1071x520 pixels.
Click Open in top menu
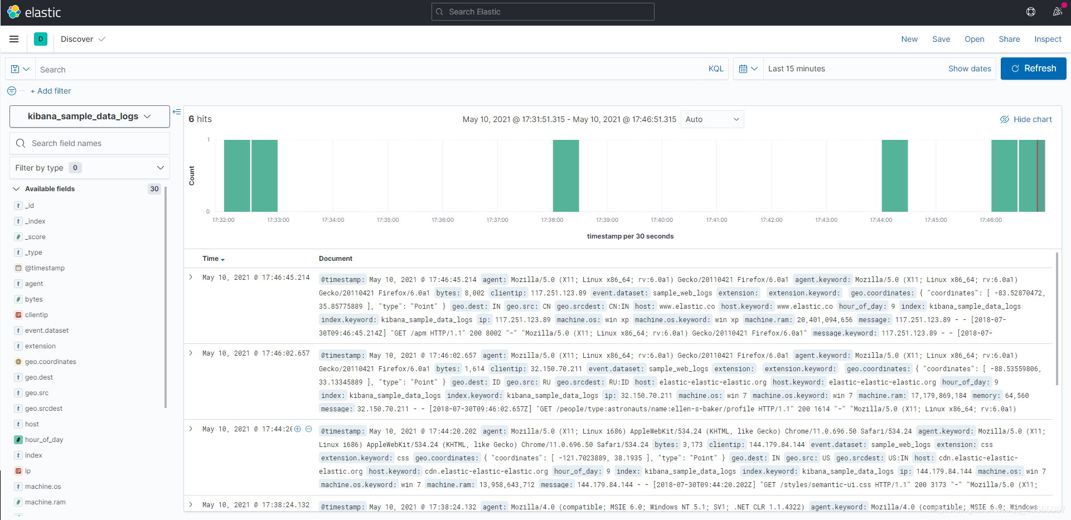tap(975, 39)
